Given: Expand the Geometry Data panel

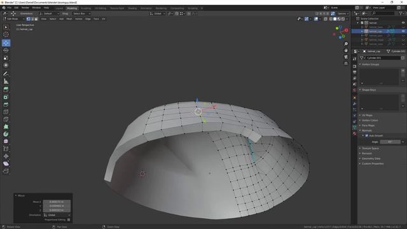Looking at the screenshot, I should [x=371, y=158].
